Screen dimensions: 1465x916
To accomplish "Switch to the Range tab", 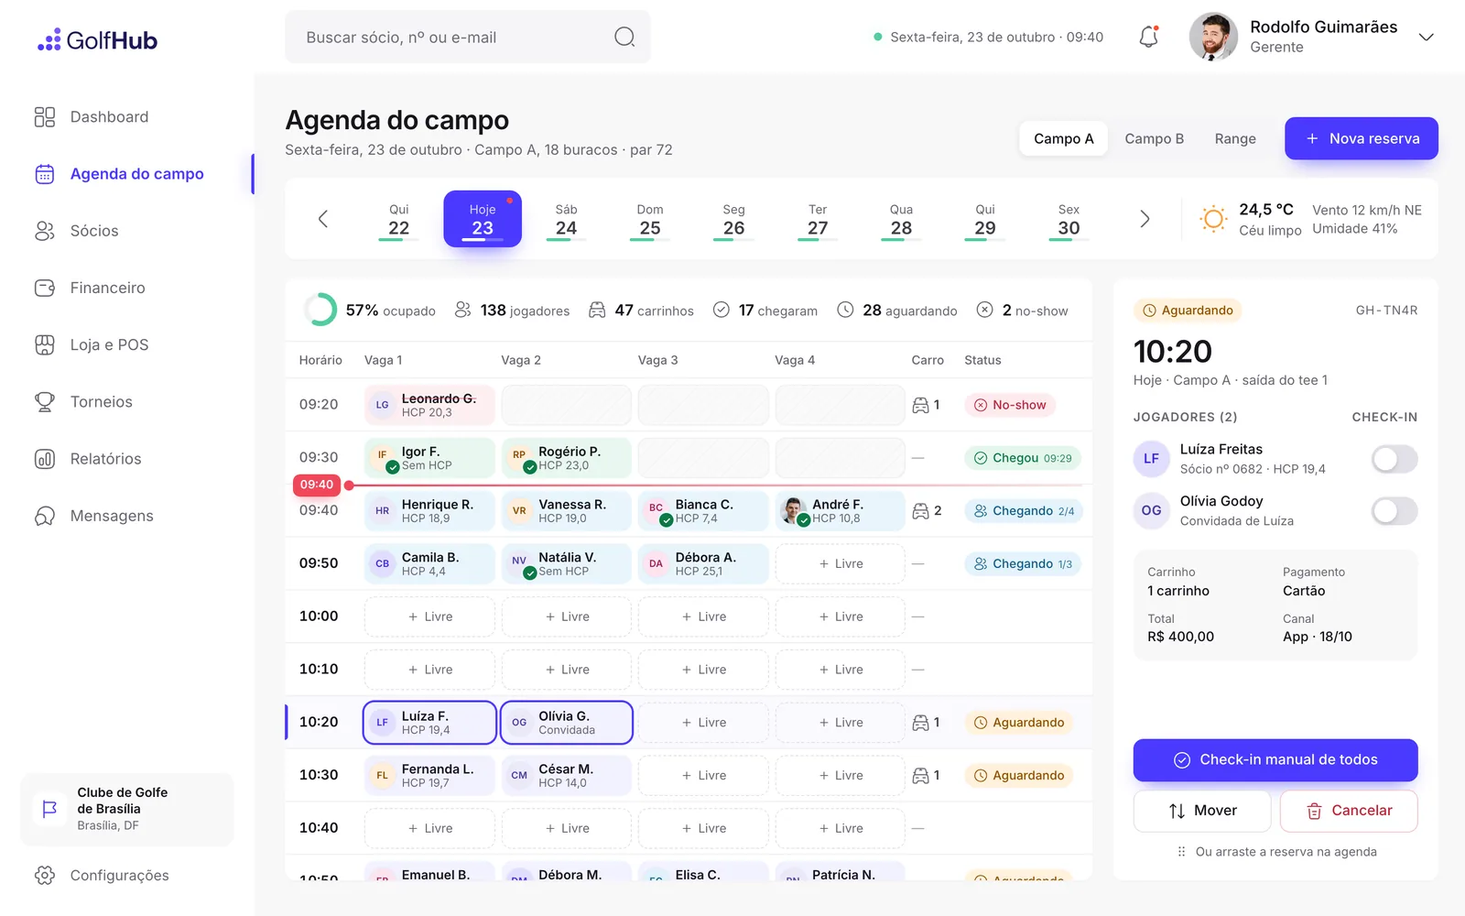I will pyautogui.click(x=1235, y=138).
